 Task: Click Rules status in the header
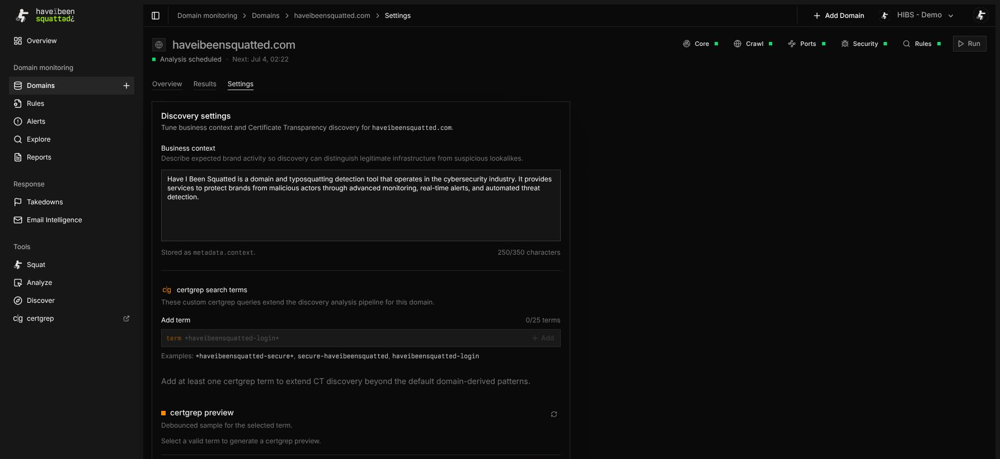922,44
